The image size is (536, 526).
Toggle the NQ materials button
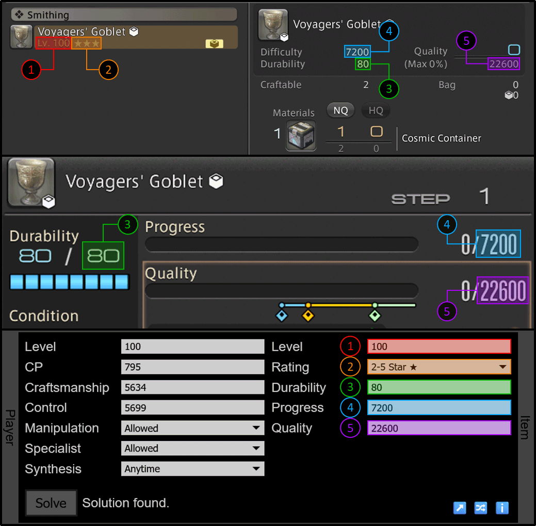click(340, 110)
